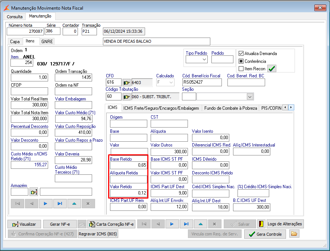The image size is (330, 251).
Task: Go to next item in Itens navigator
Action: pos(45,203)
